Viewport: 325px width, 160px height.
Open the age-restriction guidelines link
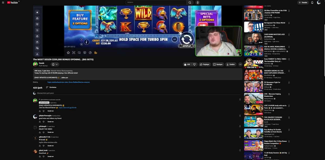pos(69,82)
